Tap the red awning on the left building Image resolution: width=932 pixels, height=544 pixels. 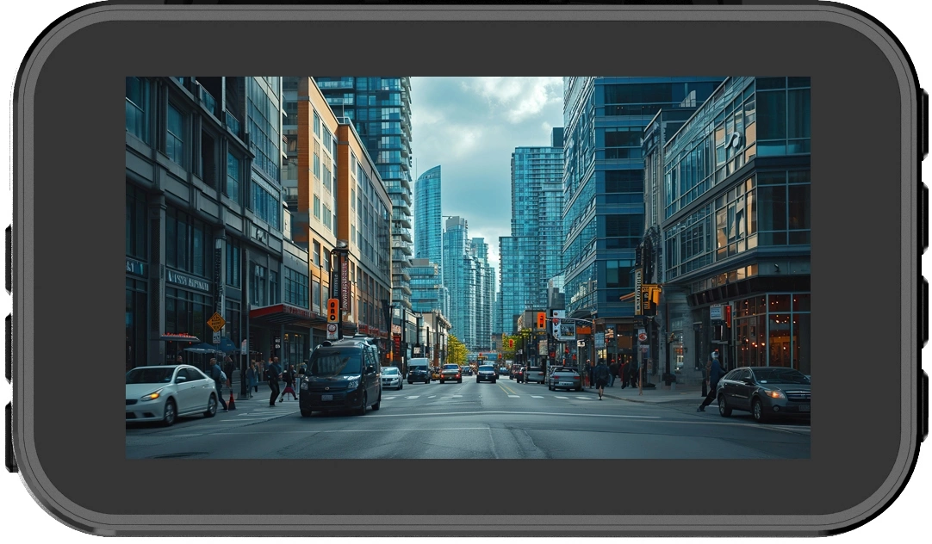point(283,312)
